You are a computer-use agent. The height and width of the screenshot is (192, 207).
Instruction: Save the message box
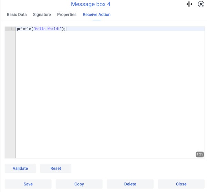tap(28, 184)
